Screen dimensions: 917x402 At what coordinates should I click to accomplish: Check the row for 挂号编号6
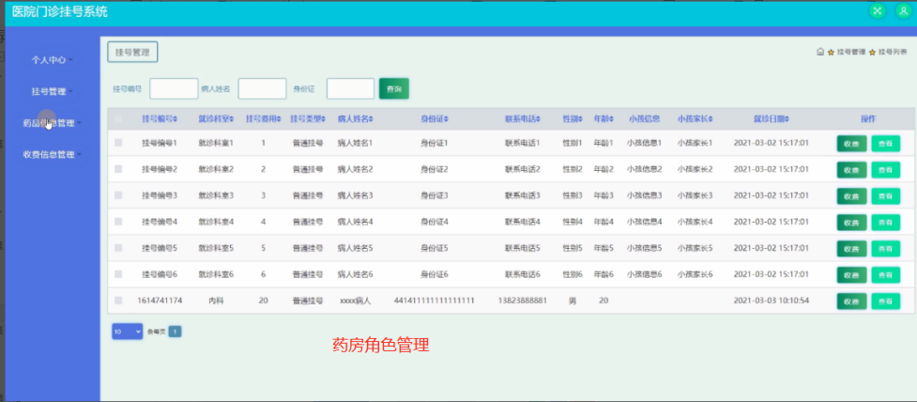(118, 274)
